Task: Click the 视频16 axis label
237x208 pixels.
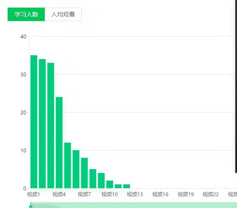Action: (160, 194)
